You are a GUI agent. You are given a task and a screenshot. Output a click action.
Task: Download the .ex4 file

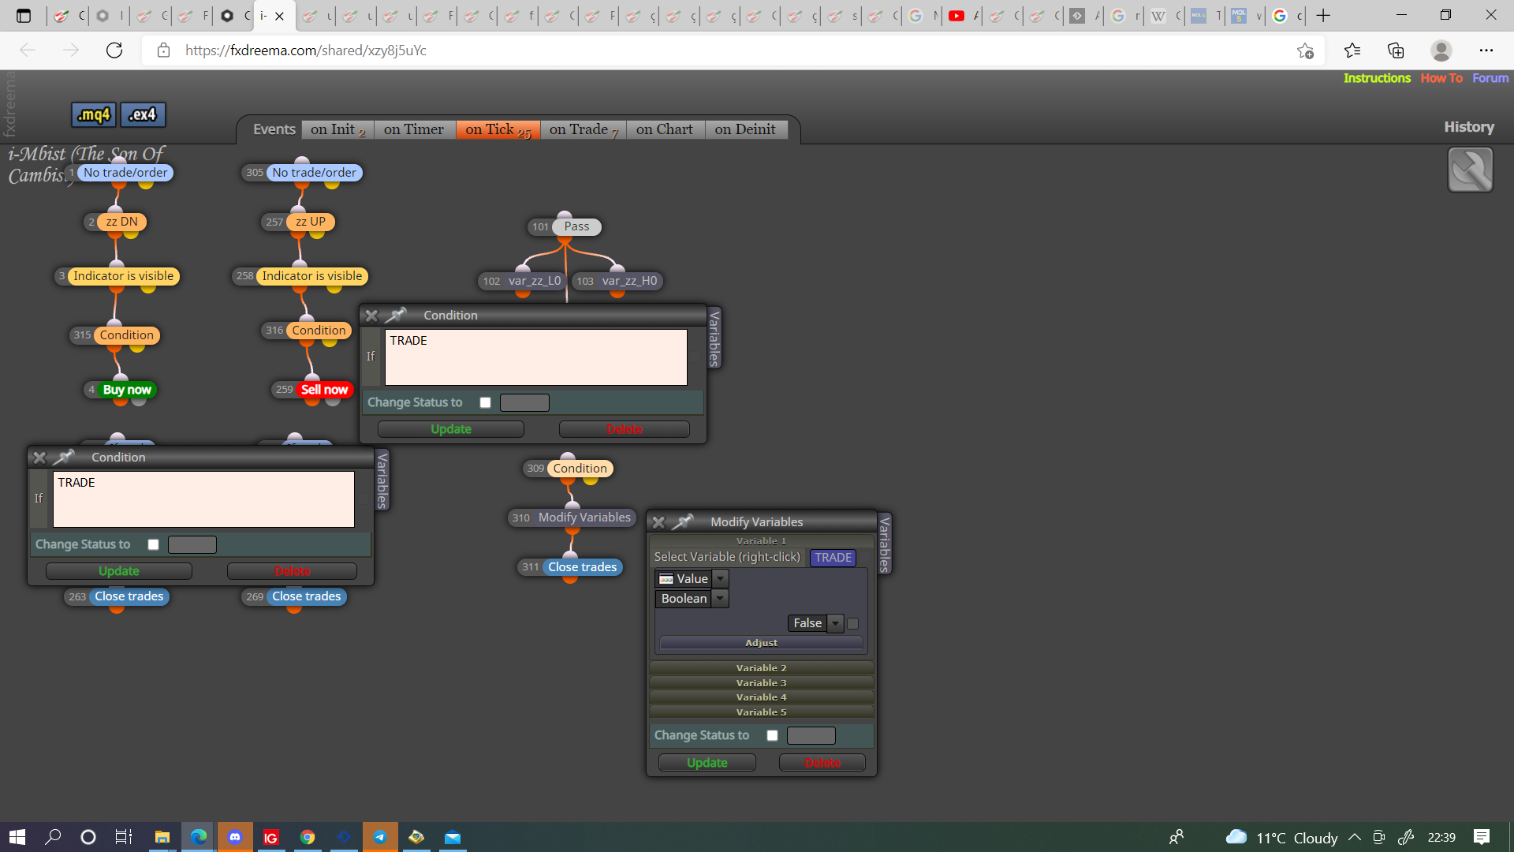[x=143, y=114]
